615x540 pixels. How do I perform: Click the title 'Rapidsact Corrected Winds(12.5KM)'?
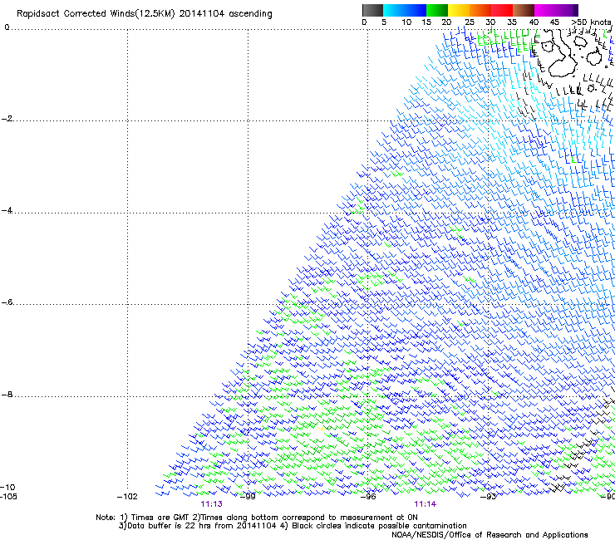click(96, 14)
